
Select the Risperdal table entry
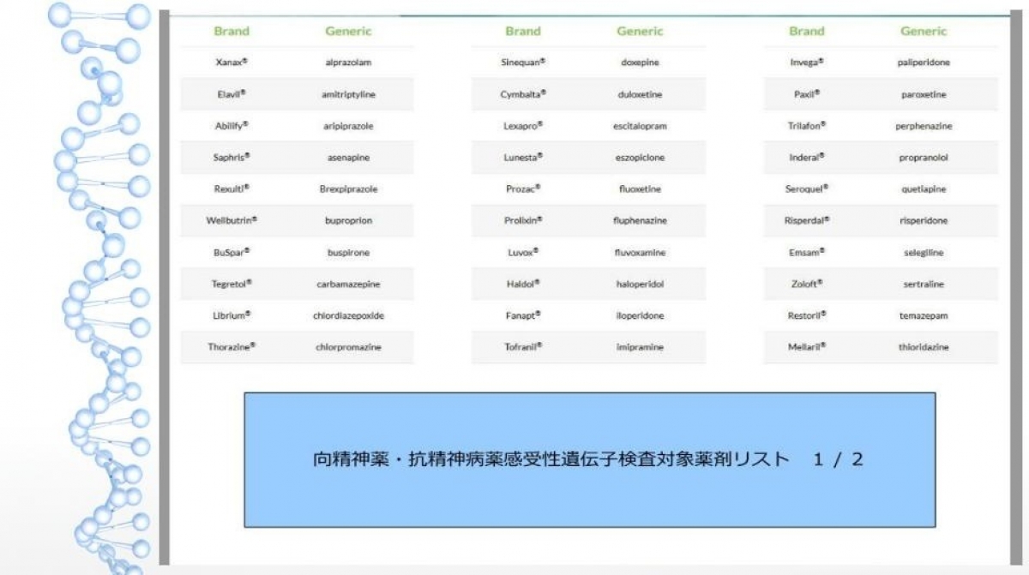(x=806, y=220)
